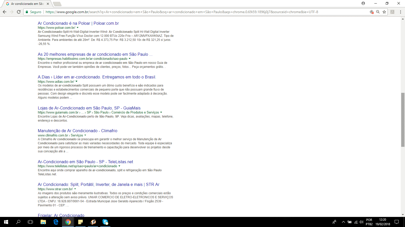Screen dimensions: 405x227
Task: Launch Microsoft Edge from the taskbar
Action: coord(56,222)
